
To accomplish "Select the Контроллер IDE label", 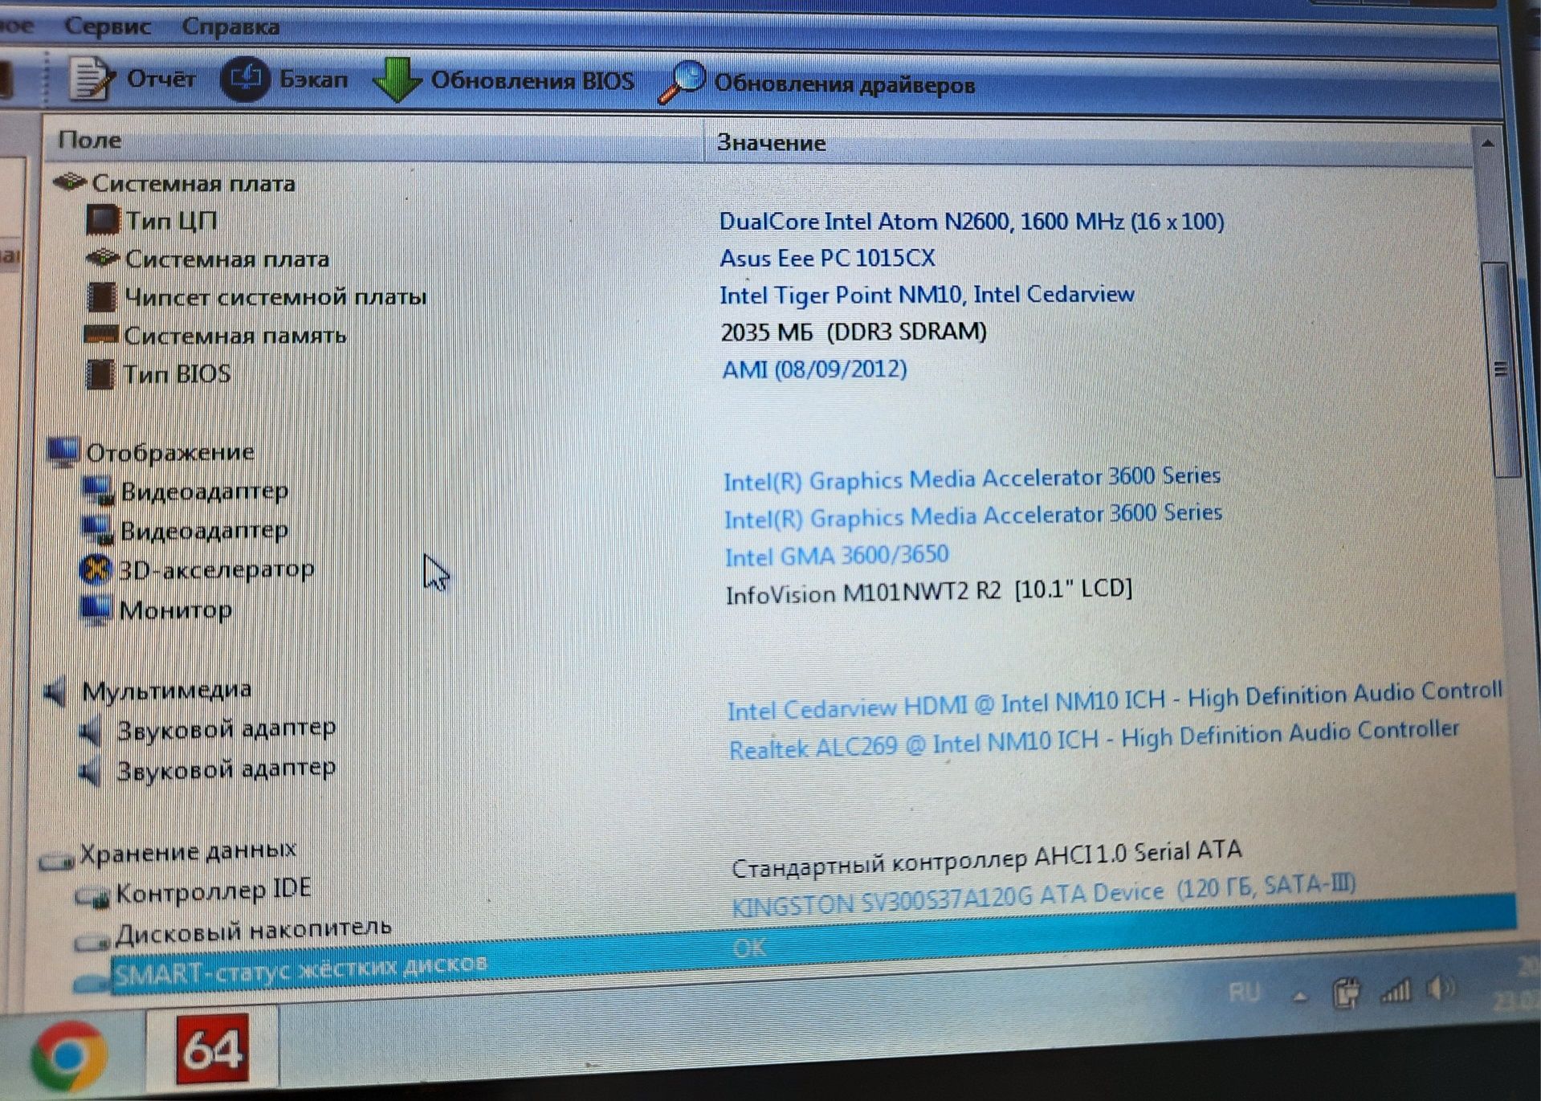I will pyautogui.click(x=213, y=891).
